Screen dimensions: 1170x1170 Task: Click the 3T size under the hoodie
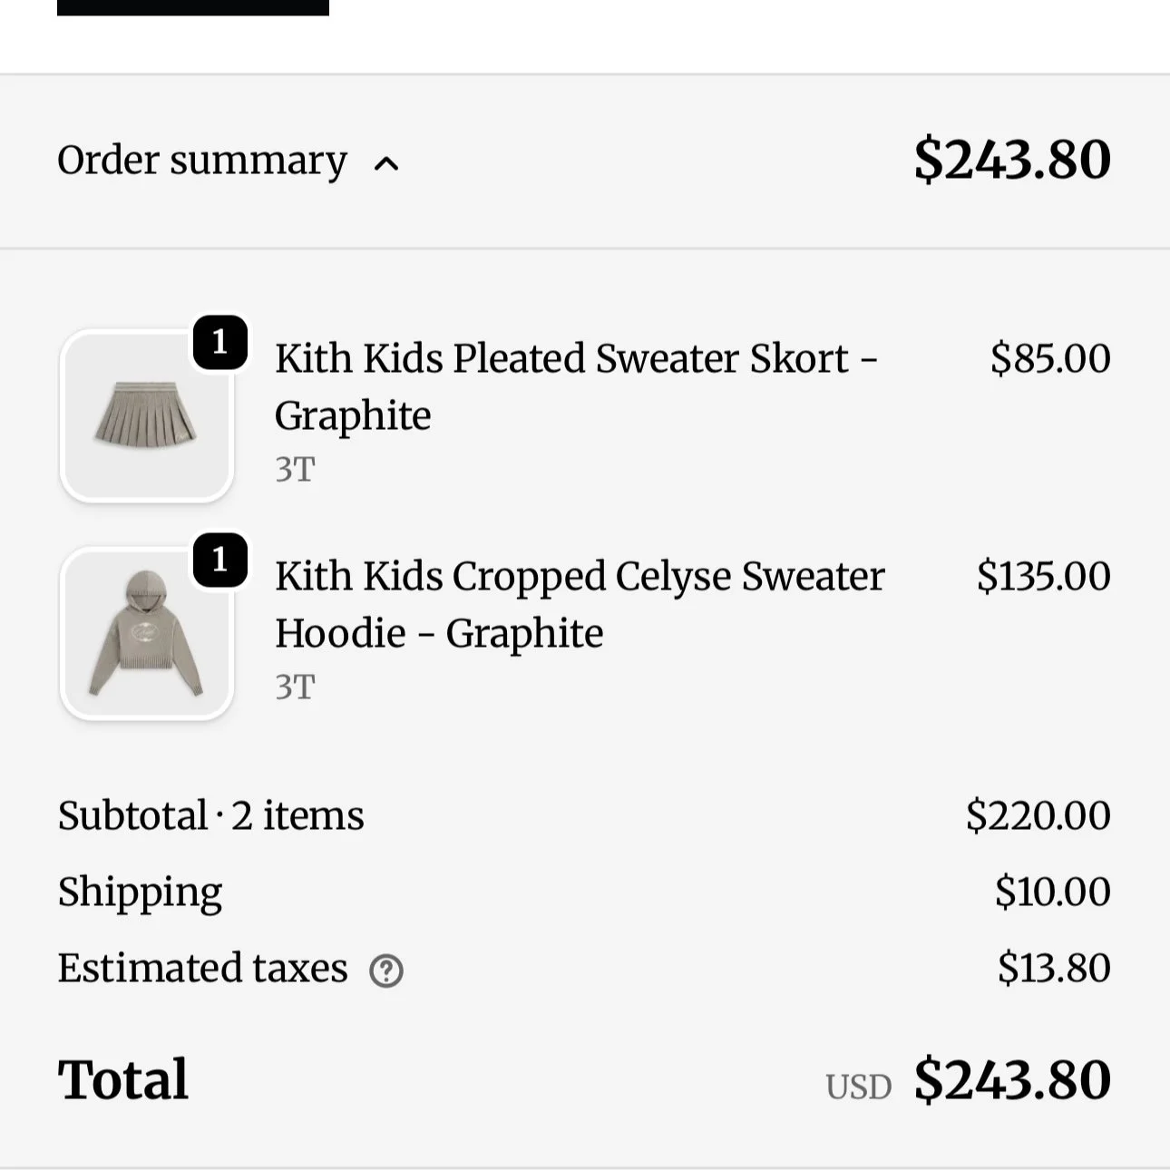pyautogui.click(x=295, y=687)
